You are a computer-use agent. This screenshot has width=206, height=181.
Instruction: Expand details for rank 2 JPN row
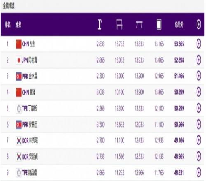[199, 60]
